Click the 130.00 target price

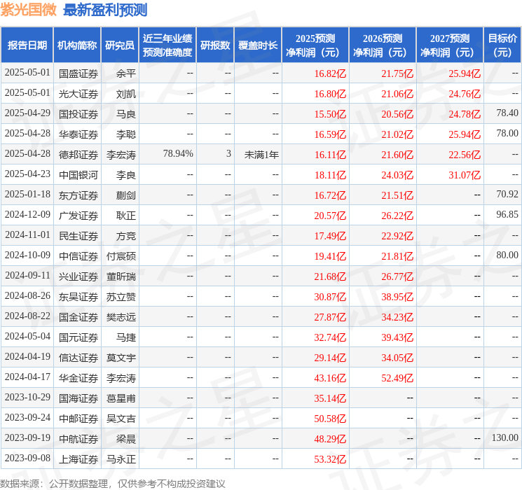(x=504, y=437)
